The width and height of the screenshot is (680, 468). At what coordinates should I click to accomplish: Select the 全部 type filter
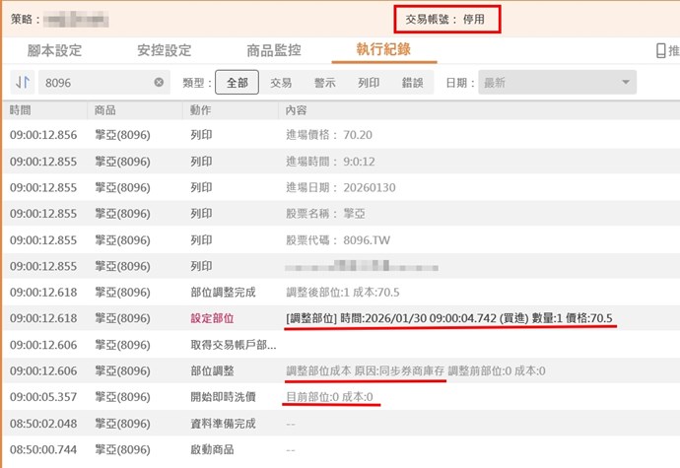coord(237,83)
